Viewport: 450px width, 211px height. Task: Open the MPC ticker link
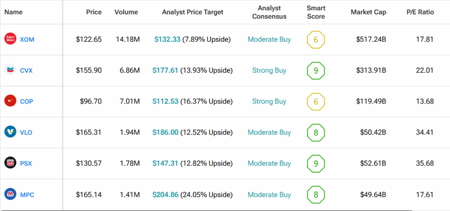[27, 194]
